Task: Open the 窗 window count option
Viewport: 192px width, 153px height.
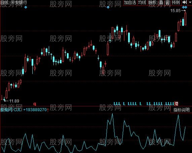Action: tap(167, 2)
